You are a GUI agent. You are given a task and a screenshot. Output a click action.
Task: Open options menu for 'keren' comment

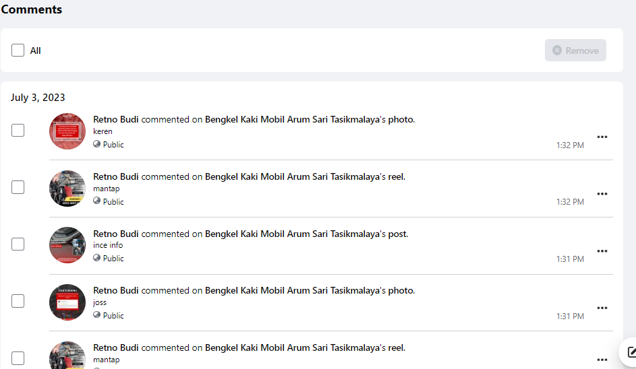click(x=602, y=137)
